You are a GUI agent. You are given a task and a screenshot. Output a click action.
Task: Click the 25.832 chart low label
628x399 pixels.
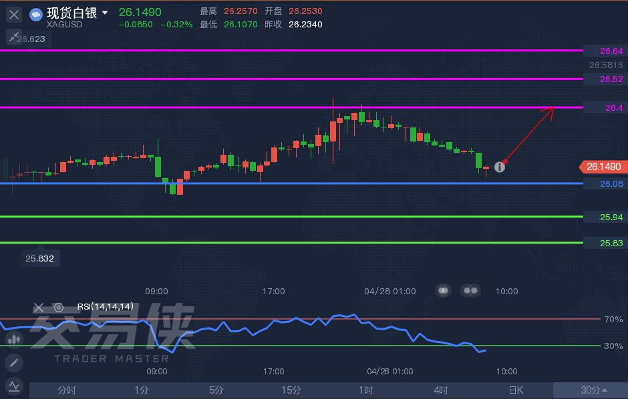[39, 259]
